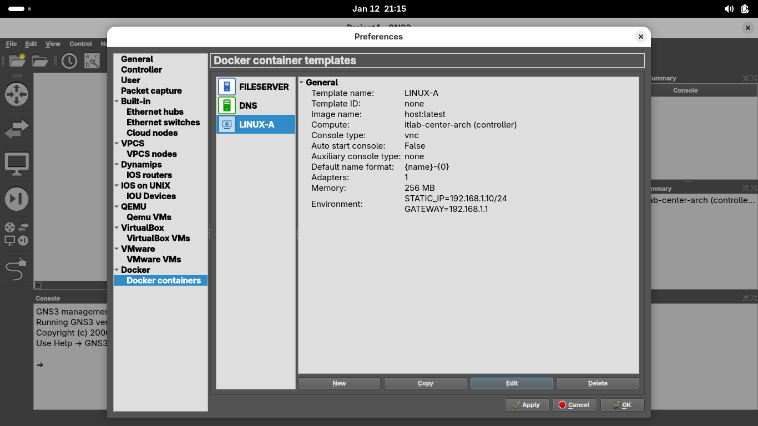
Task: Click the LINUX-A template icon
Action: [227, 124]
